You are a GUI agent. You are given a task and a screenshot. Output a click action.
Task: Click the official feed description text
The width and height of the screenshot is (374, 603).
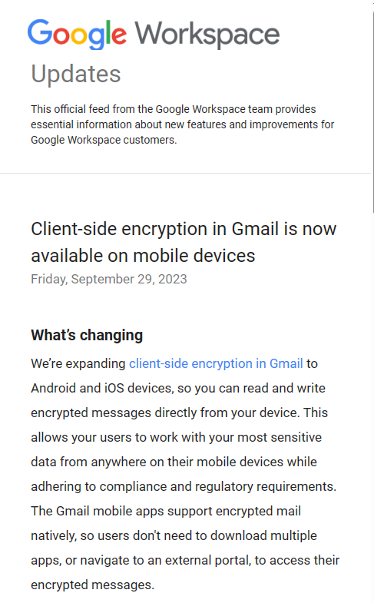183,124
